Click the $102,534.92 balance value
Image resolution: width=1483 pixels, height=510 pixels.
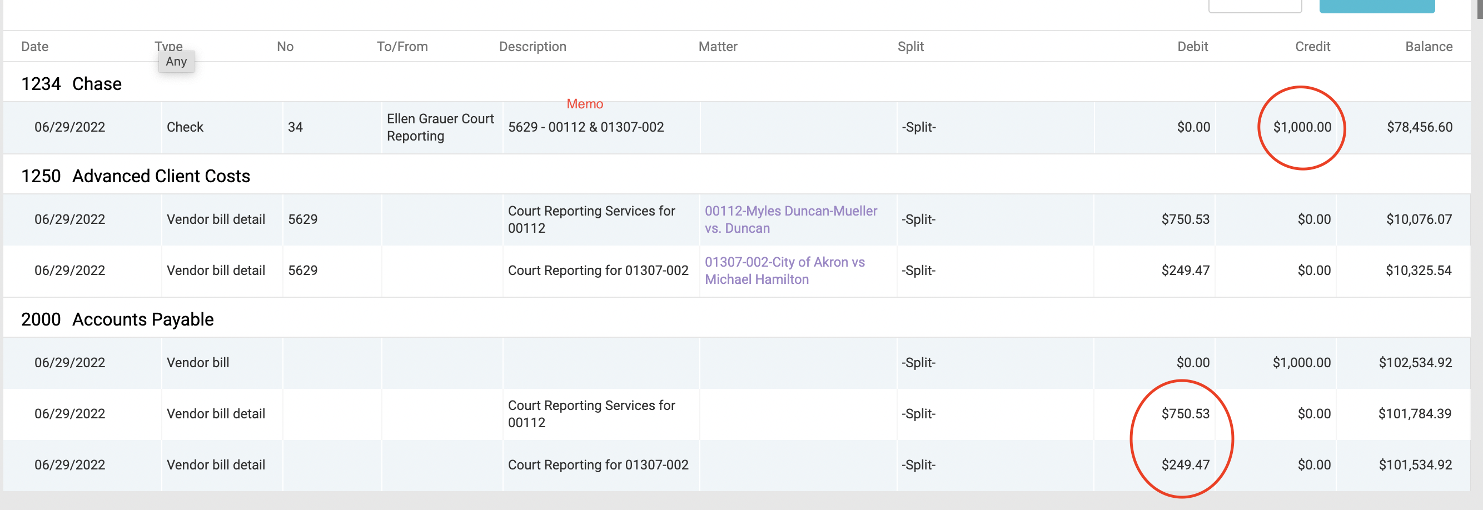(1415, 363)
